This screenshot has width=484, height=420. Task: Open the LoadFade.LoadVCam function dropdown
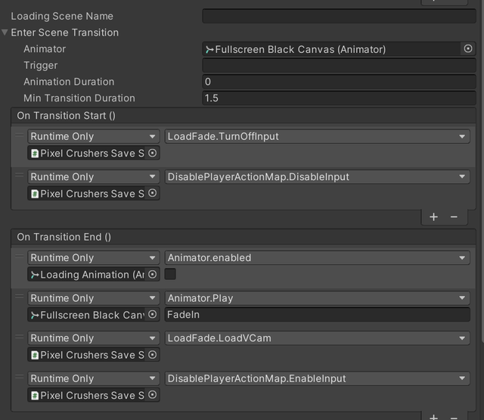pos(318,338)
